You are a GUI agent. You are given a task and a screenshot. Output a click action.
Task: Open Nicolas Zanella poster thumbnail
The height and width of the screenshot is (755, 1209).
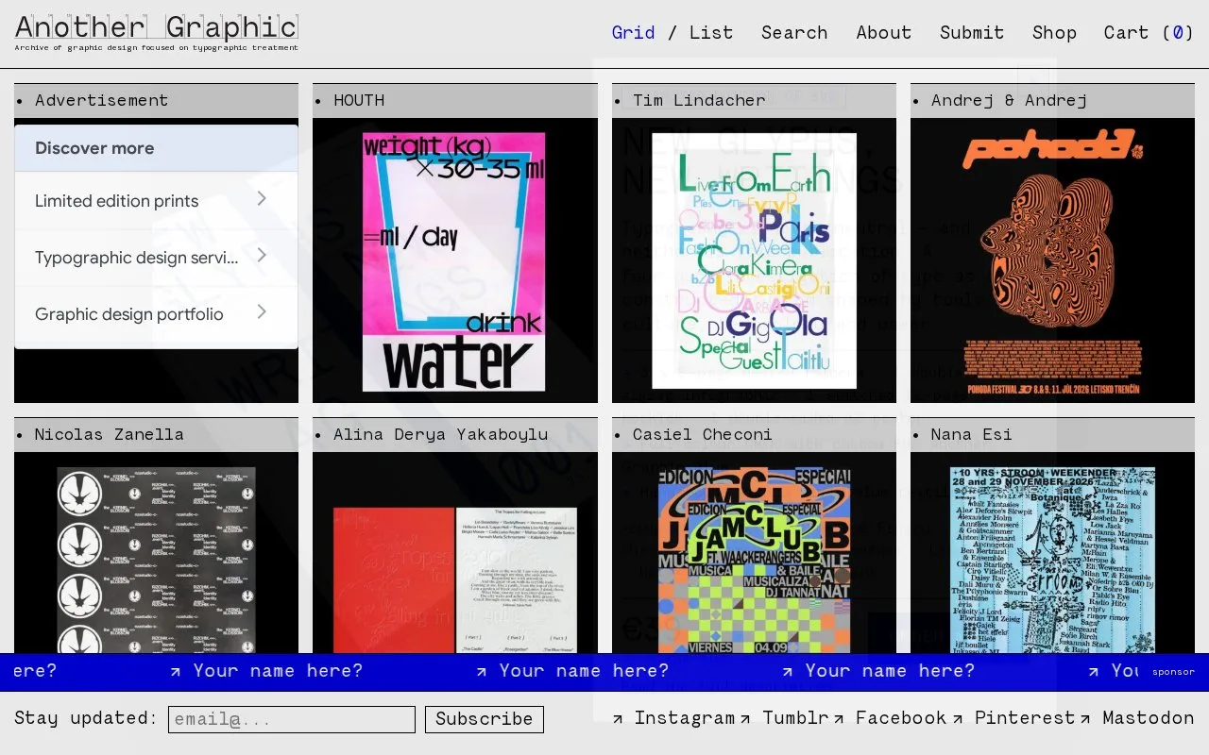pos(156,560)
